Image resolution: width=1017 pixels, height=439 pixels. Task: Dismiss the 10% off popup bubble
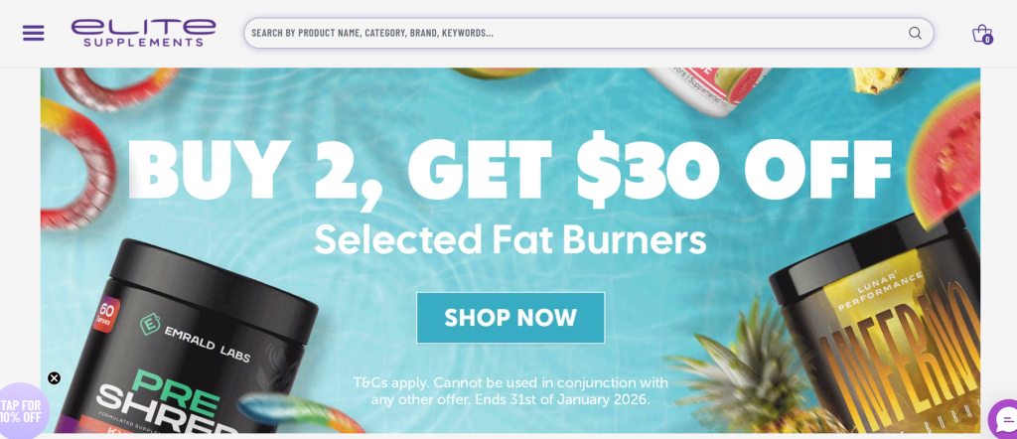(x=55, y=378)
